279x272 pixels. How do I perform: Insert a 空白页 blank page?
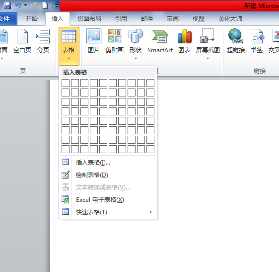[22, 41]
